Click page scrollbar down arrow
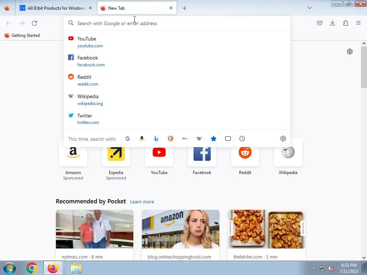This screenshot has height=275, width=367. click(364, 258)
